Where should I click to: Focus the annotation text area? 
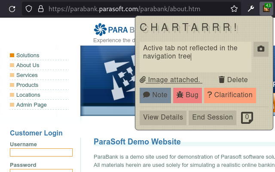click(196, 57)
